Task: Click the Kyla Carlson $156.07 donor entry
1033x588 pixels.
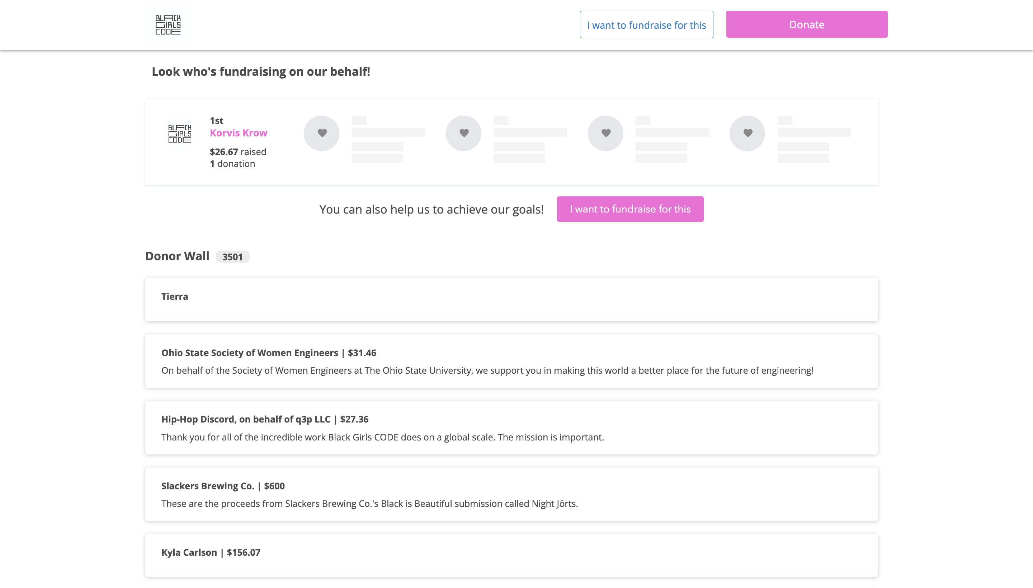Action: tap(511, 555)
